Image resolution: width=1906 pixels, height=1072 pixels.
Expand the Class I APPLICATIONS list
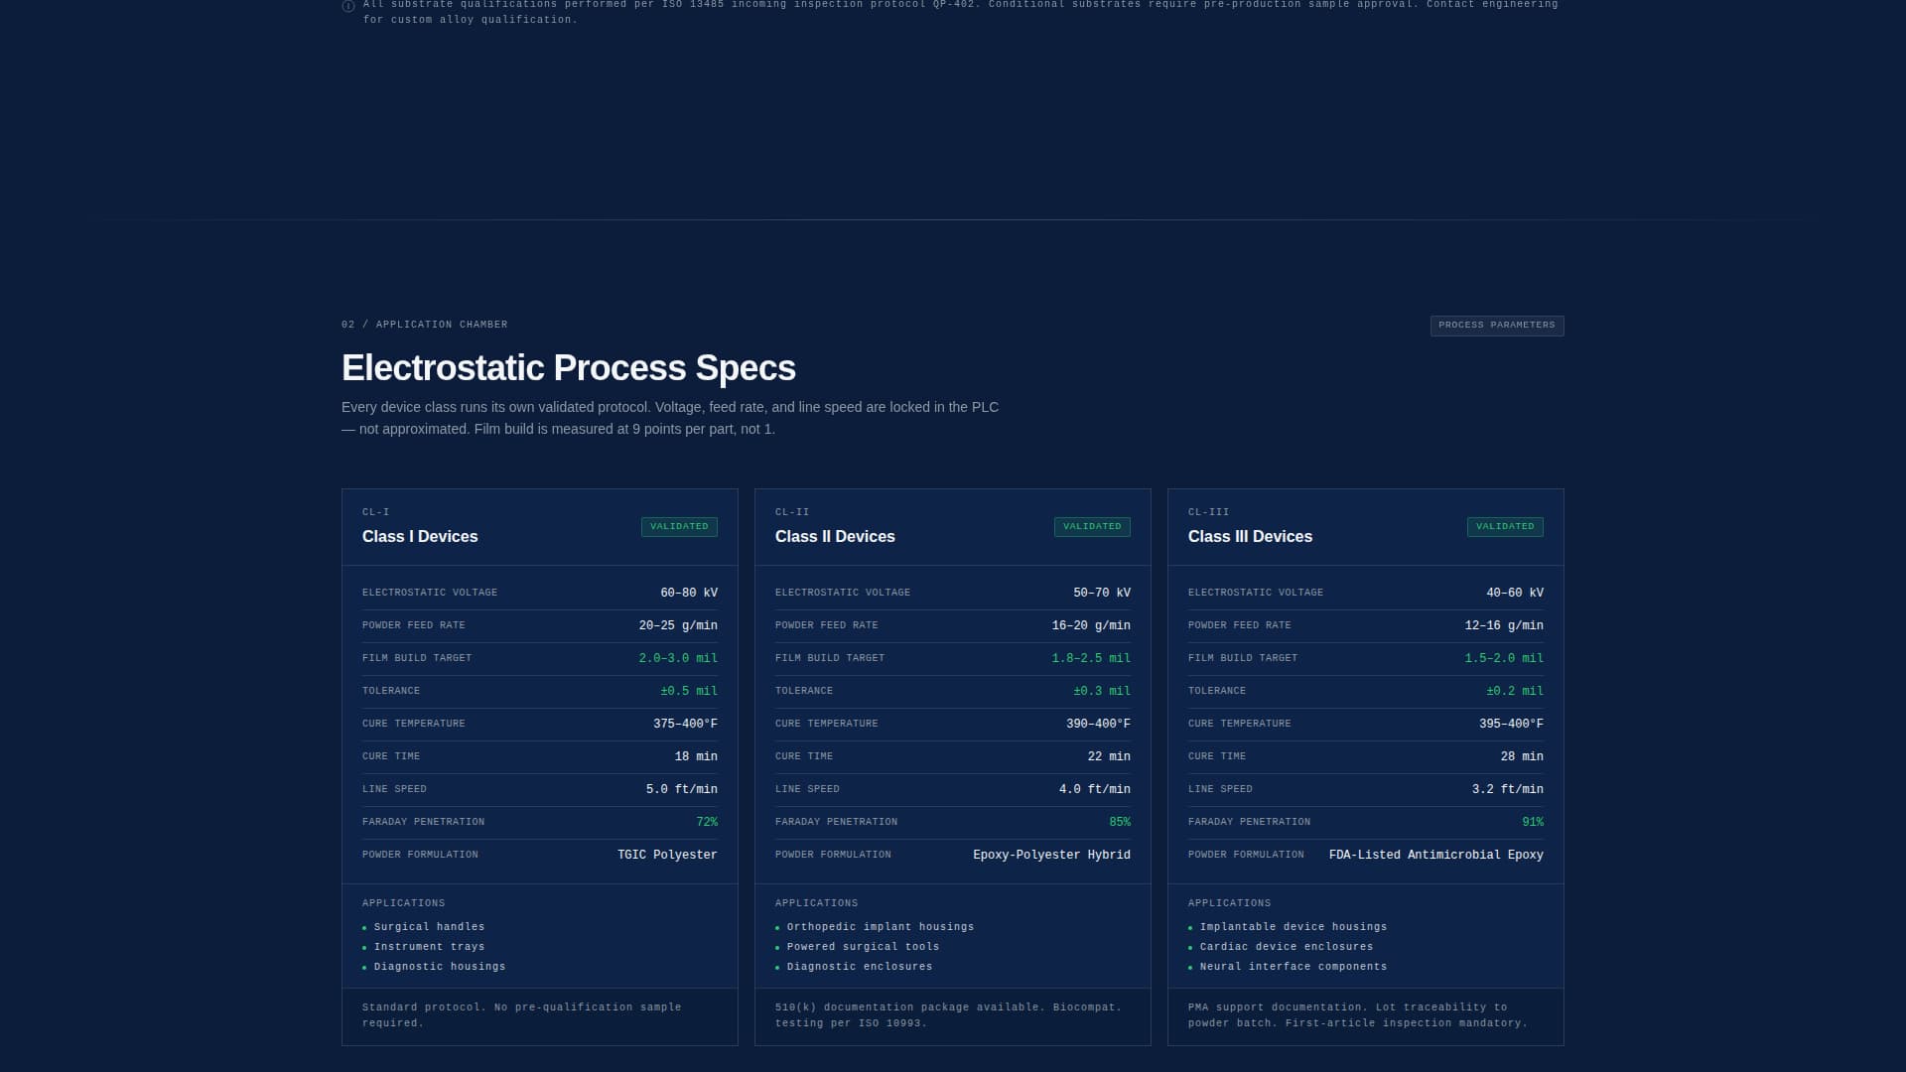coord(403,903)
